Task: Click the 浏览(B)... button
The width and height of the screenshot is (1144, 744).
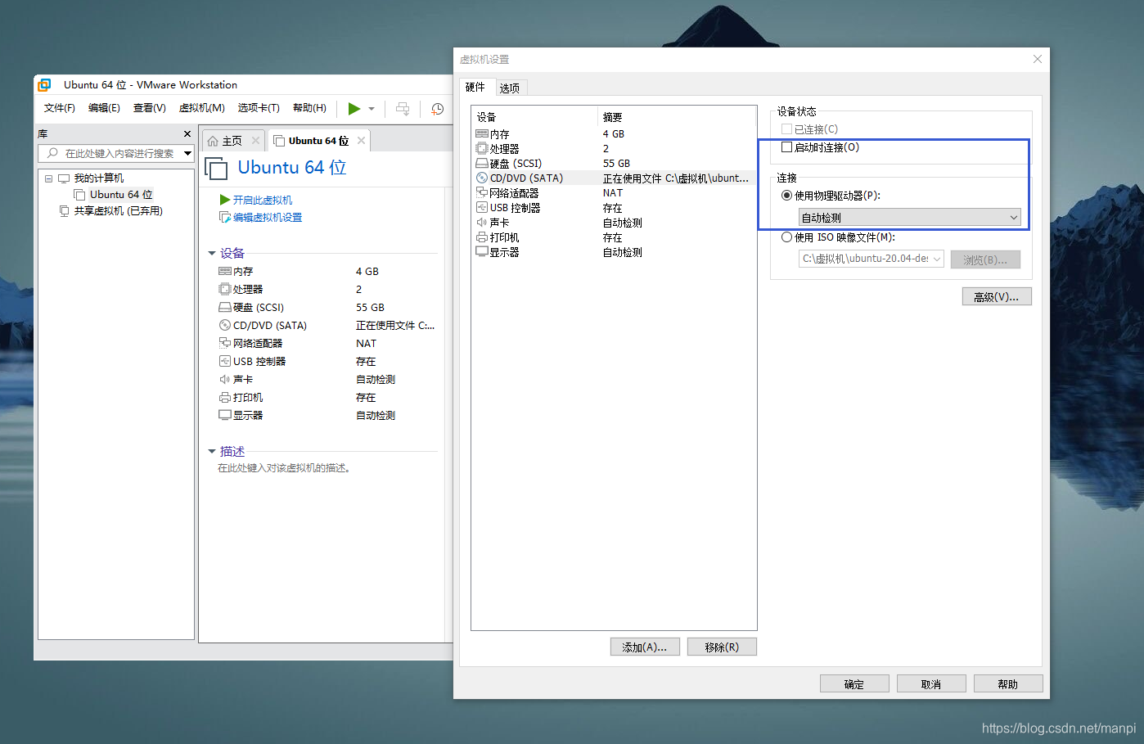Action: [985, 259]
